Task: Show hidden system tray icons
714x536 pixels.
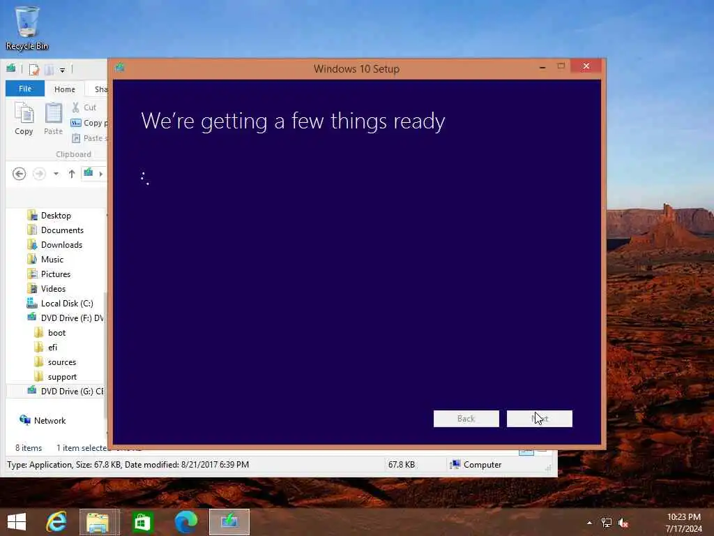Action: click(x=589, y=523)
